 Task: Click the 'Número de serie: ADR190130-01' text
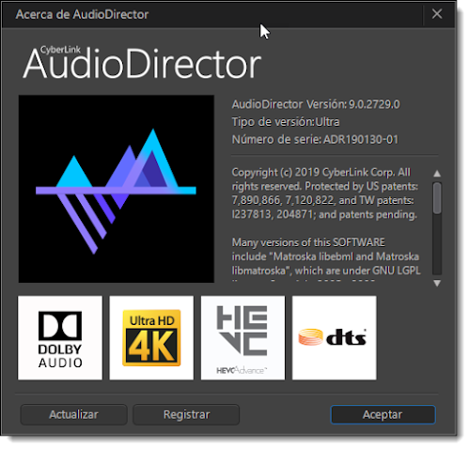[315, 139]
